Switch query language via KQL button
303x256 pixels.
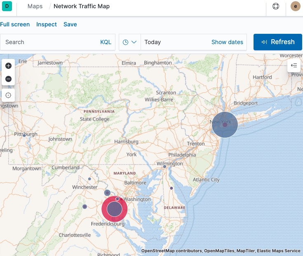click(106, 42)
